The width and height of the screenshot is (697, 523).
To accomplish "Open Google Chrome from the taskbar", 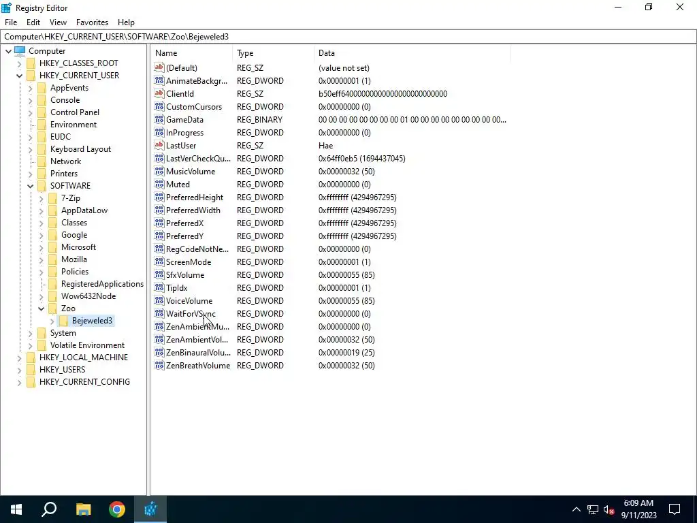I will coord(117,509).
